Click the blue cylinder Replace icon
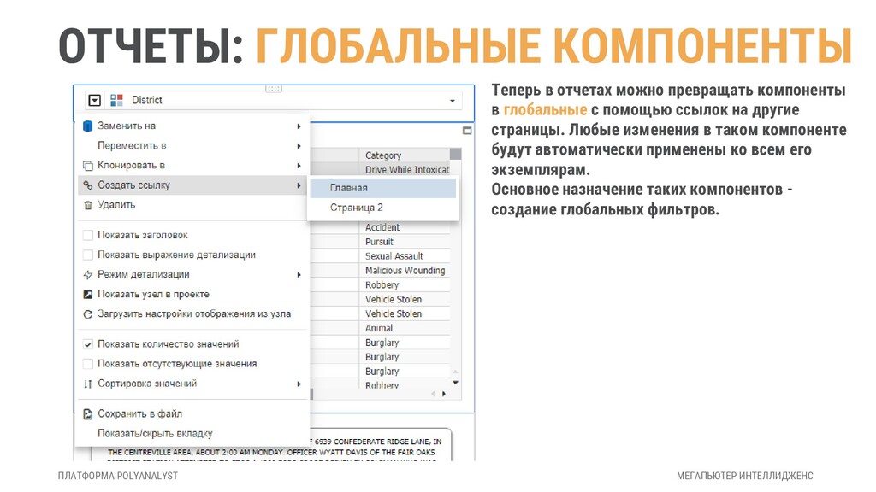 [88, 126]
